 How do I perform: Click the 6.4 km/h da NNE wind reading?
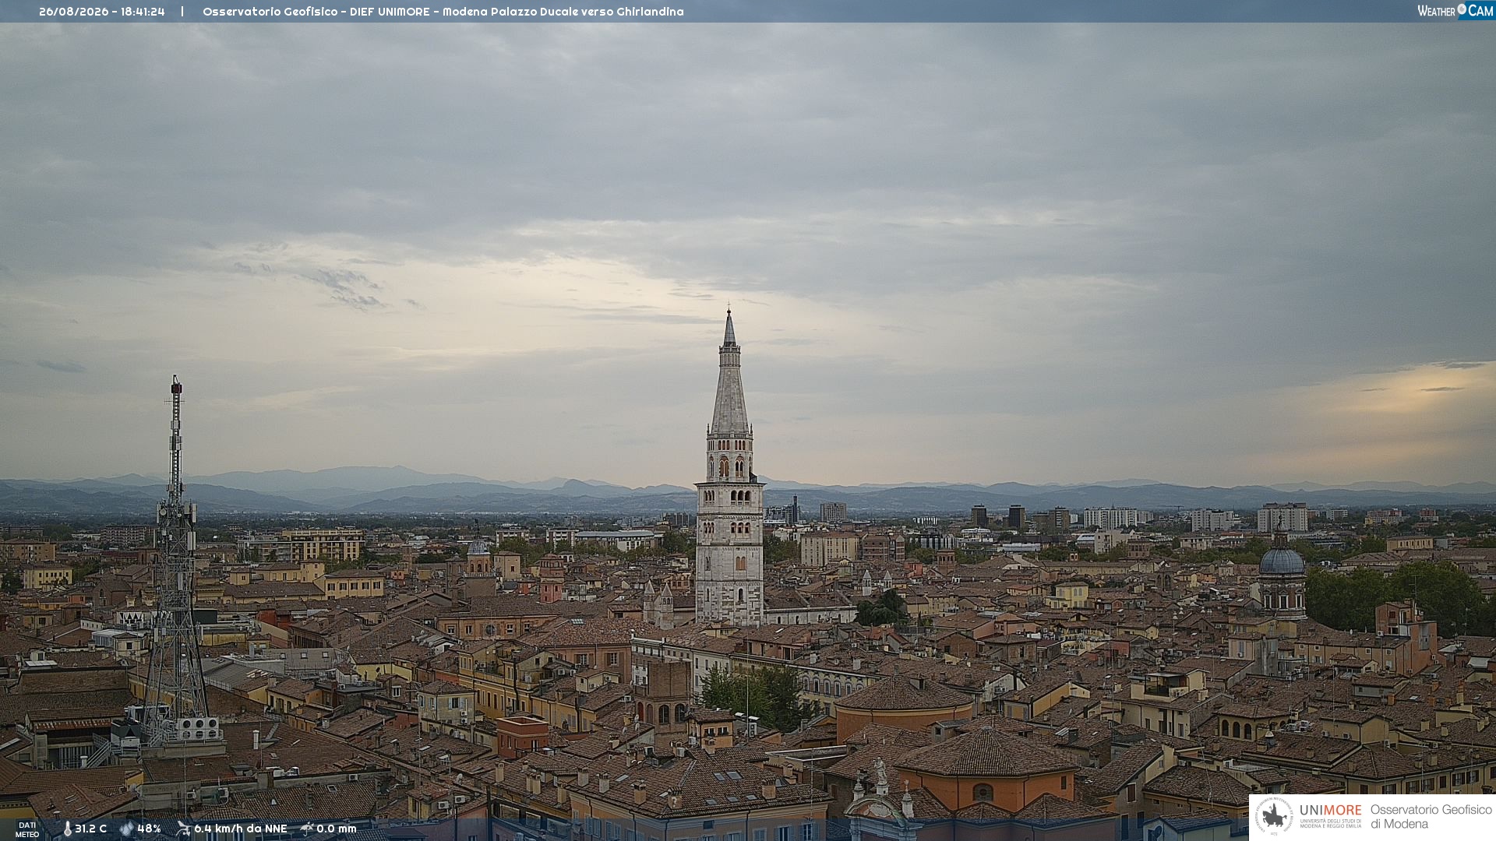(241, 829)
